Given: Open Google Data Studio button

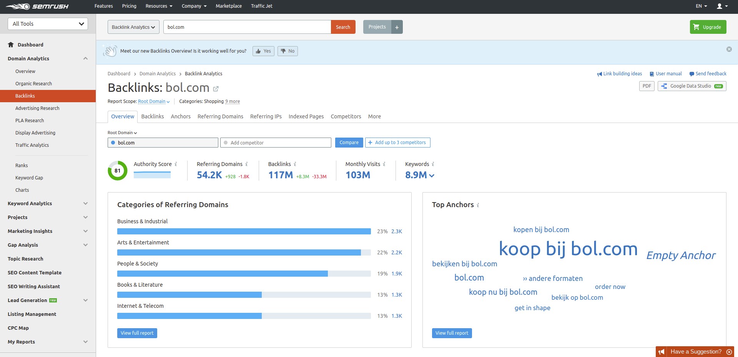Looking at the screenshot, I should point(692,86).
